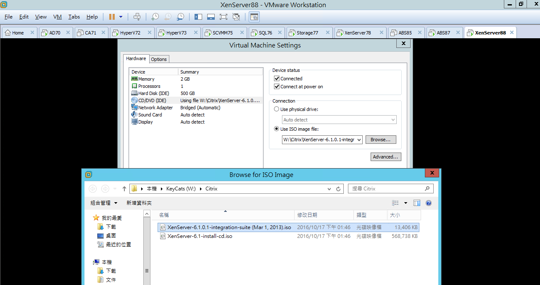Open the File menu
540x285 pixels.
coord(8,17)
